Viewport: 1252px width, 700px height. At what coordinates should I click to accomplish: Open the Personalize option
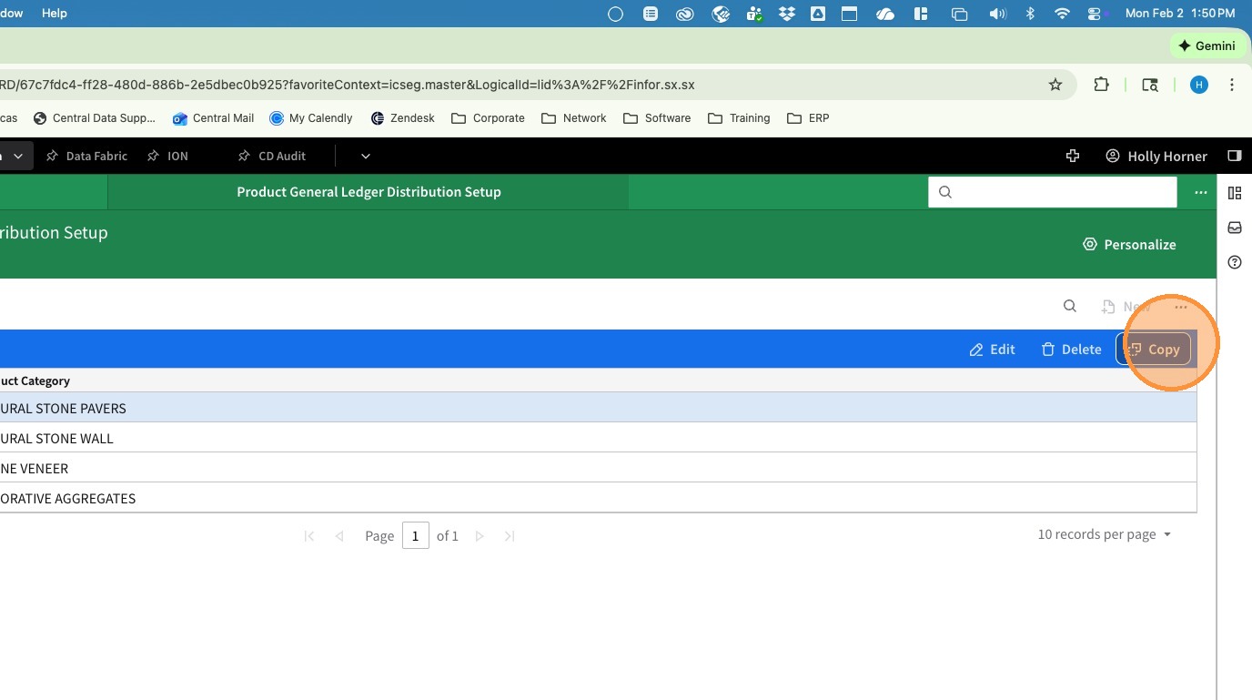tap(1129, 244)
